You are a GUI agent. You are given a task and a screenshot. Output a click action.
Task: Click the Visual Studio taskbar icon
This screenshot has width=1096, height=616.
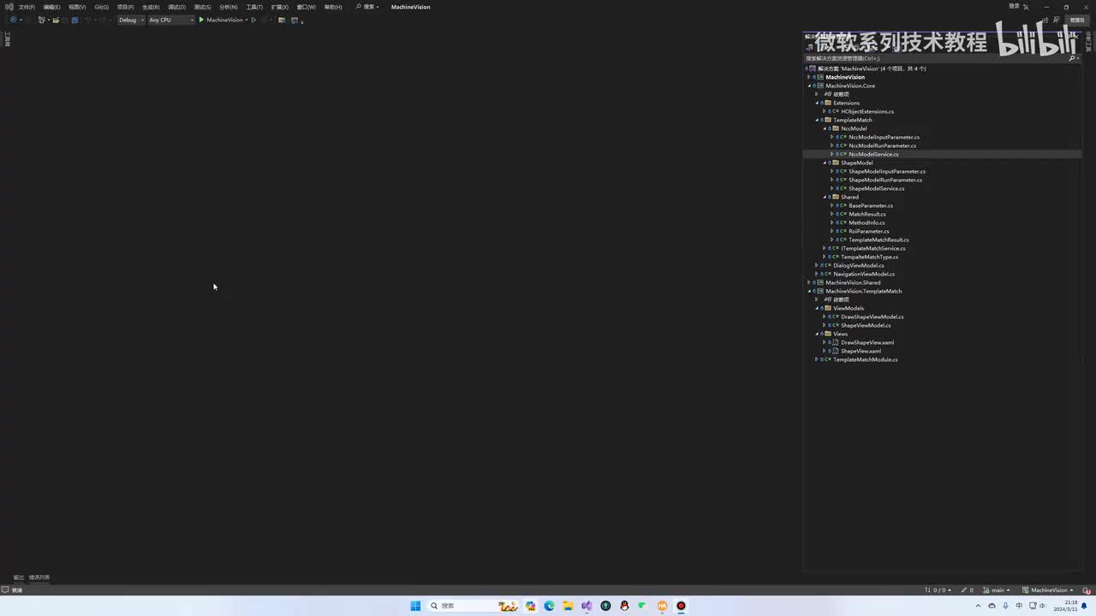pos(587,606)
